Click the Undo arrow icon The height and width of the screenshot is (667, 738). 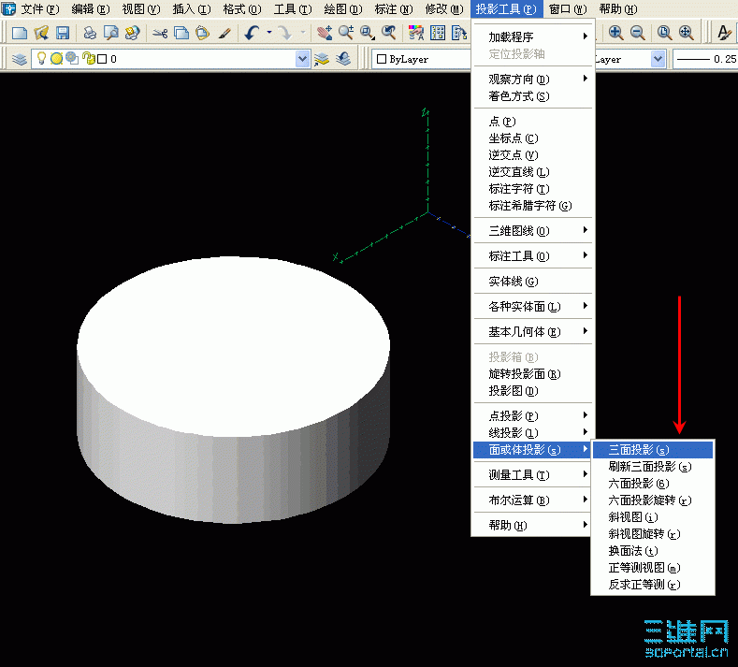tap(253, 33)
